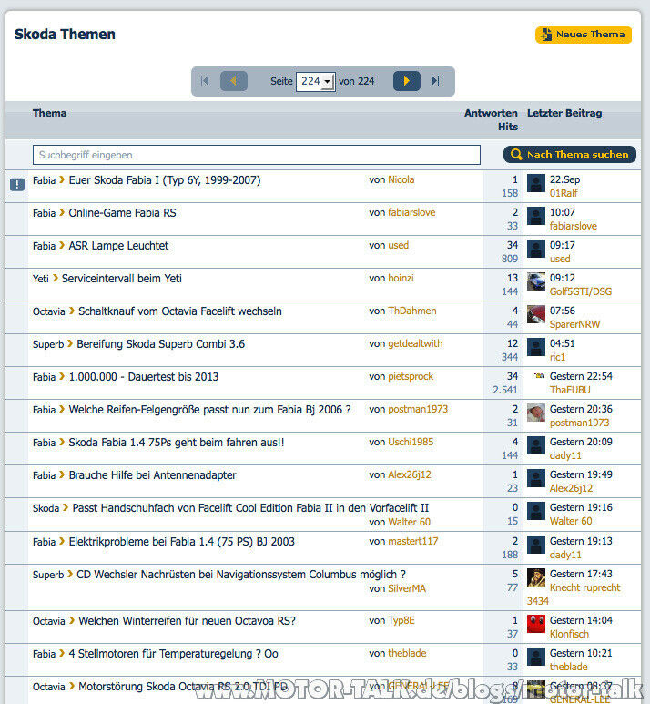Click the previous page arrow button
The height and width of the screenshot is (704, 650).
233,81
